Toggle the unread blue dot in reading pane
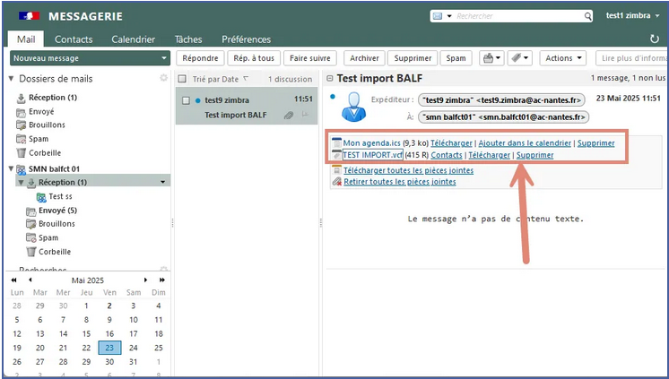The width and height of the screenshot is (669, 379). click(332, 96)
